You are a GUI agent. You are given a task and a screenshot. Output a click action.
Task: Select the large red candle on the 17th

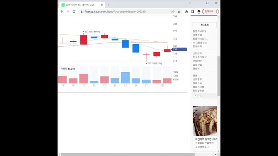[83, 39]
